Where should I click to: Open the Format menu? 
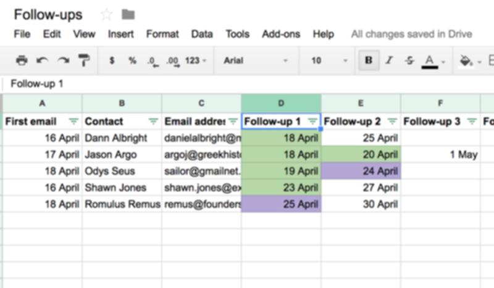click(162, 34)
